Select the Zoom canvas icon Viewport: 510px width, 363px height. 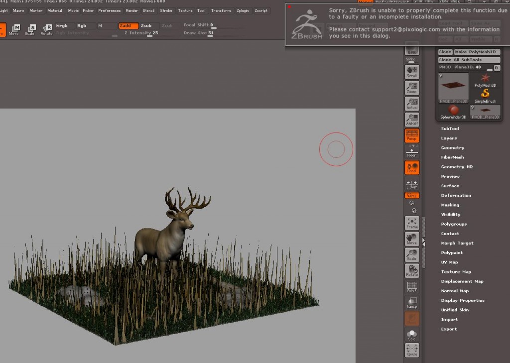click(411, 88)
